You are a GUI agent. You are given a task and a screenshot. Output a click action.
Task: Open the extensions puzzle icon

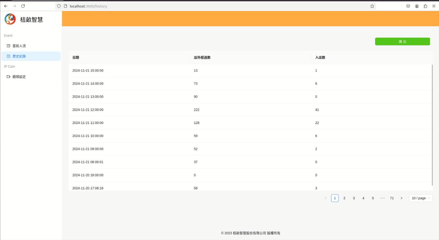[425, 6]
